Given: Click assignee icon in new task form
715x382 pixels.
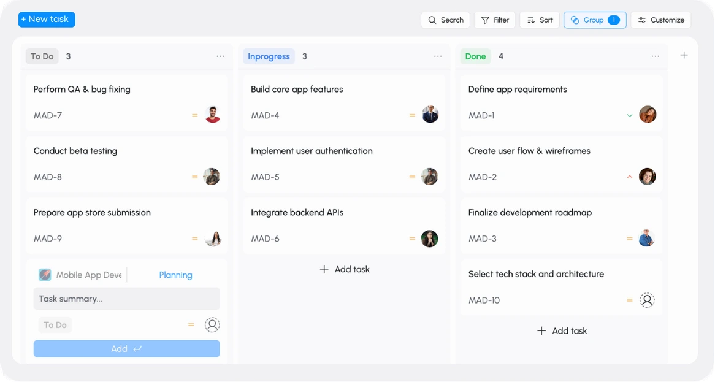Looking at the screenshot, I should (212, 325).
